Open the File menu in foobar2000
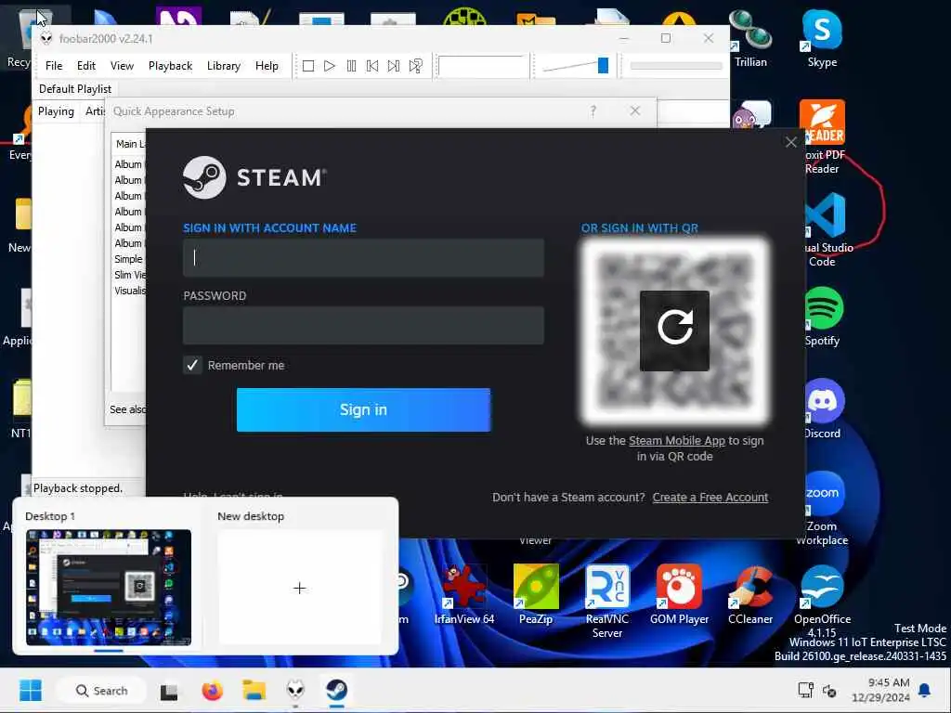The height and width of the screenshot is (713, 951). pos(53,66)
